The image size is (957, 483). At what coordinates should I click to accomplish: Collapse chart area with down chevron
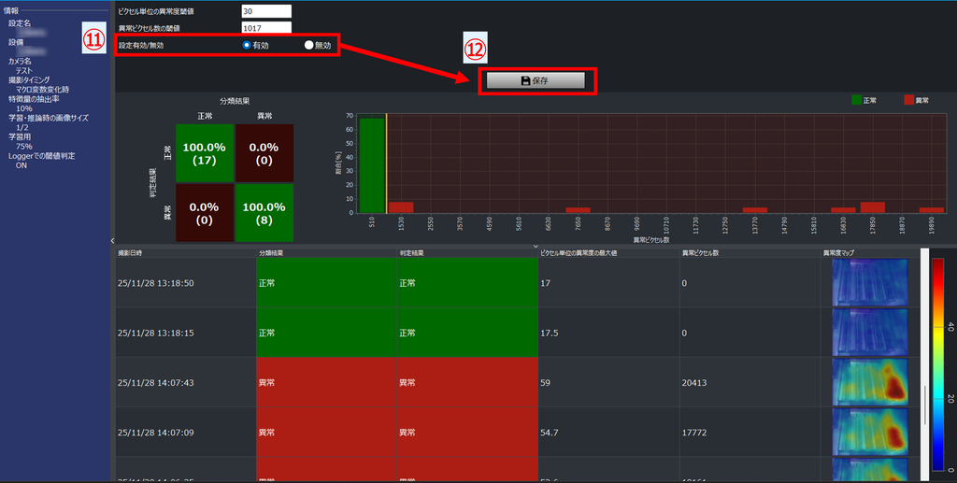pos(536,246)
